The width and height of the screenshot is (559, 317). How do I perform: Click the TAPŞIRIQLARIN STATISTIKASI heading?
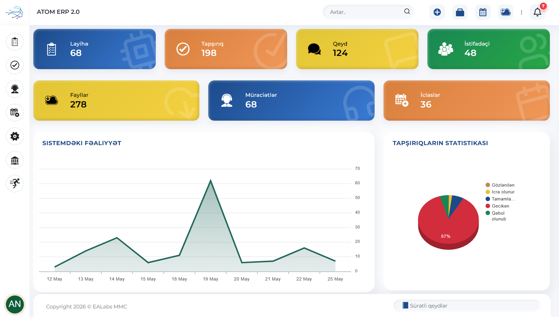pos(440,143)
